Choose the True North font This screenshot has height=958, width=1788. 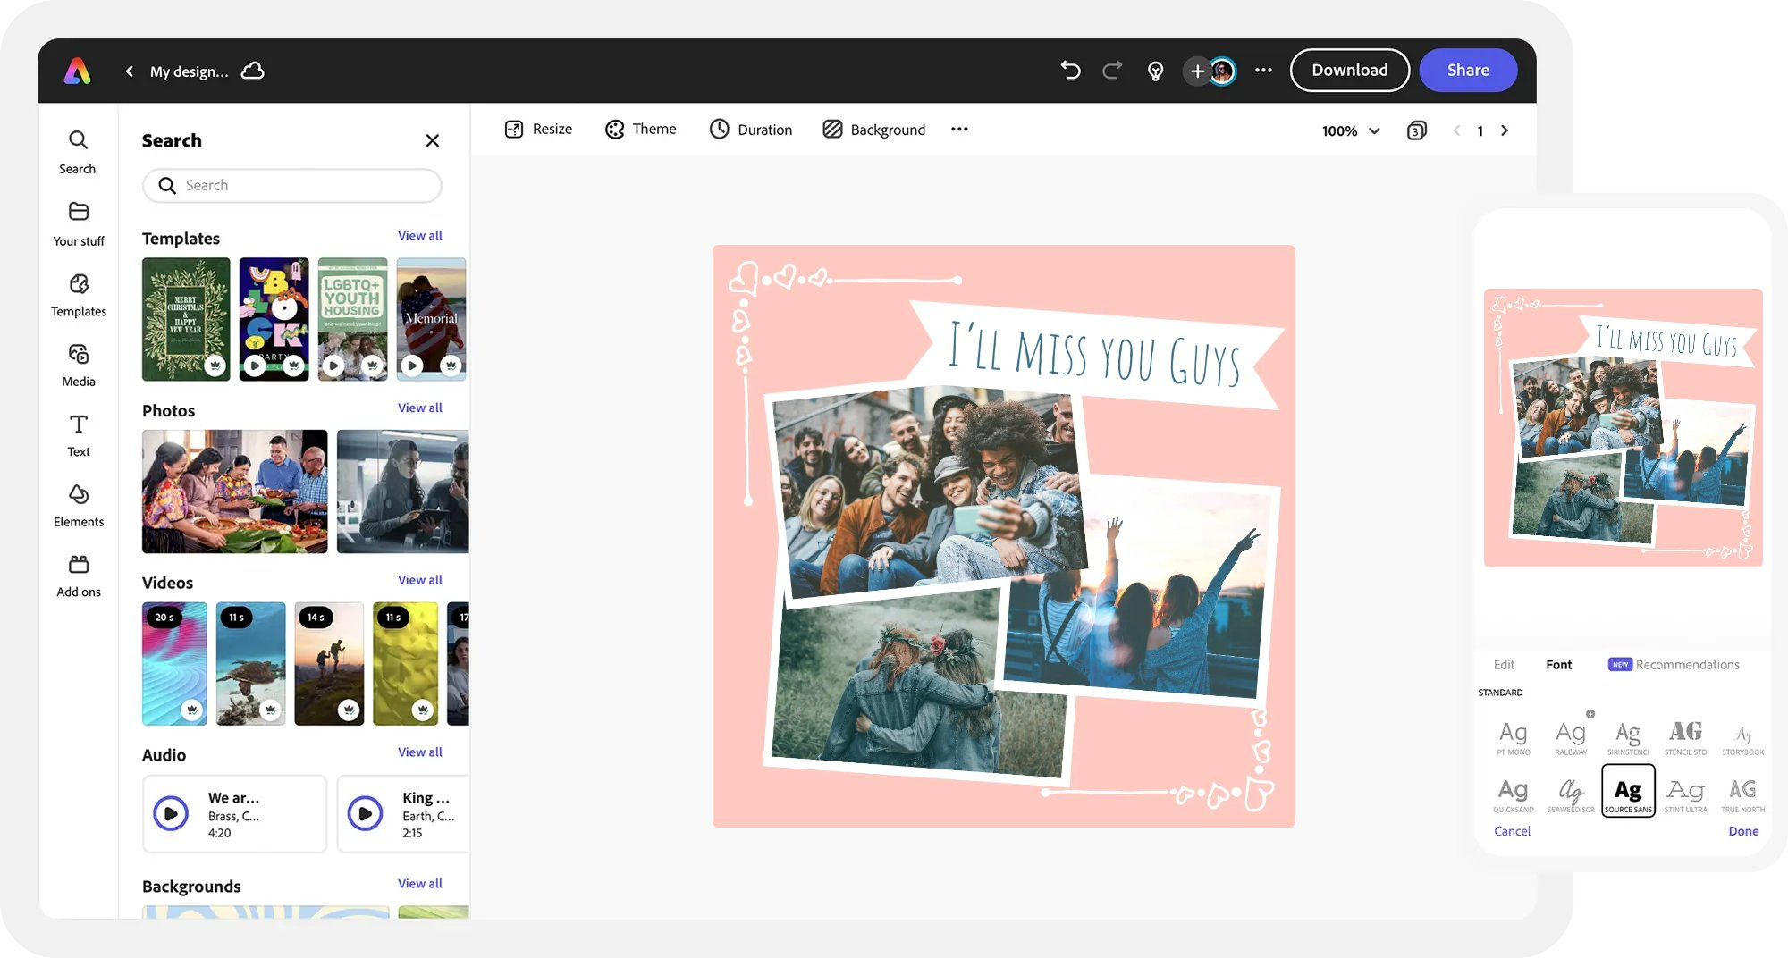coord(1742,794)
